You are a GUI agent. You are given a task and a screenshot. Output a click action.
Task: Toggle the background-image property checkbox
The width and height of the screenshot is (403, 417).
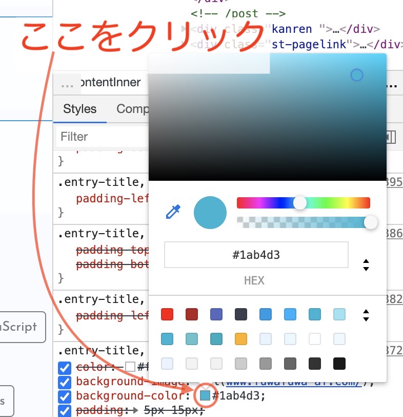[x=65, y=383]
